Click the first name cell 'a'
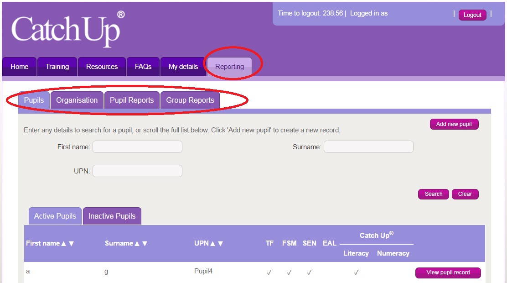The width and height of the screenshot is (507, 283). click(28, 271)
